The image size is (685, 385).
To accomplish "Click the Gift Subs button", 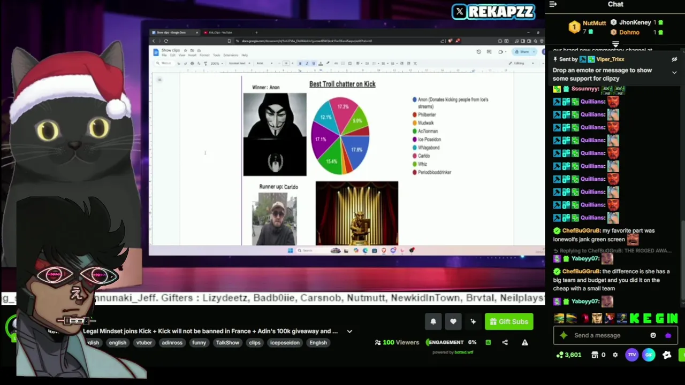I will 509,321.
